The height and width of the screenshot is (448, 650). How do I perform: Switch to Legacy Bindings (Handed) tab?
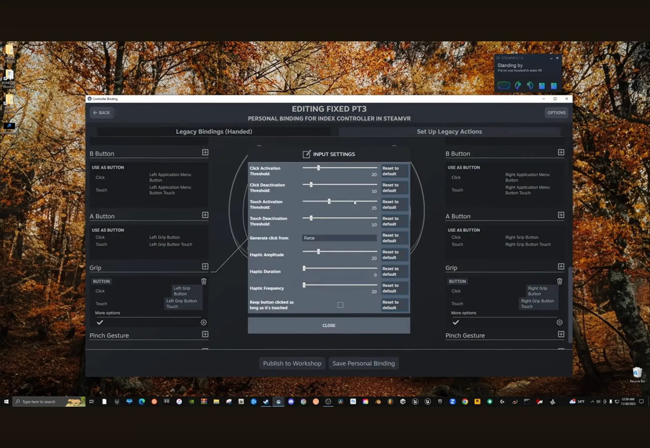[214, 132]
